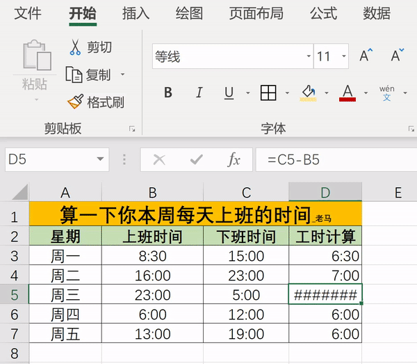
Task: Apply the red font color A
Action: (347, 93)
